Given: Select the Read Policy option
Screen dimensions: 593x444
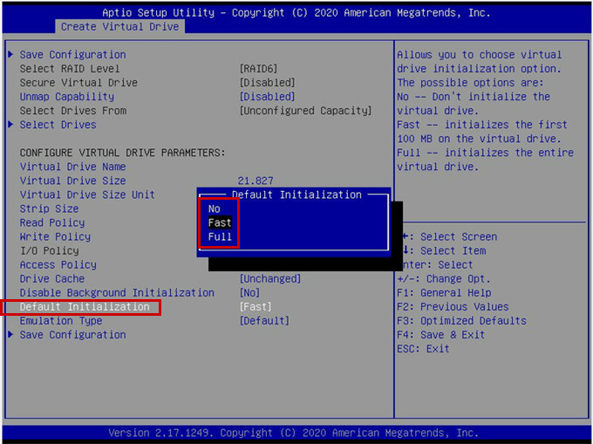Looking at the screenshot, I should pyautogui.click(x=52, y=222).
